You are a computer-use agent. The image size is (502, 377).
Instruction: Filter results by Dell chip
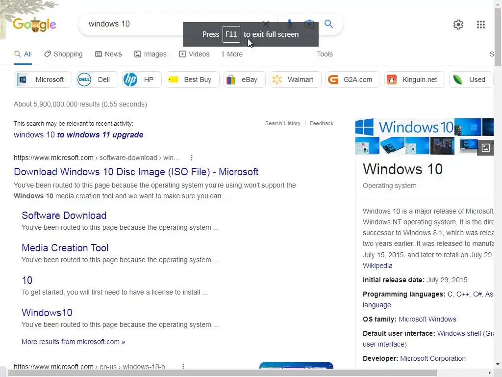click(x=97, y=80)
